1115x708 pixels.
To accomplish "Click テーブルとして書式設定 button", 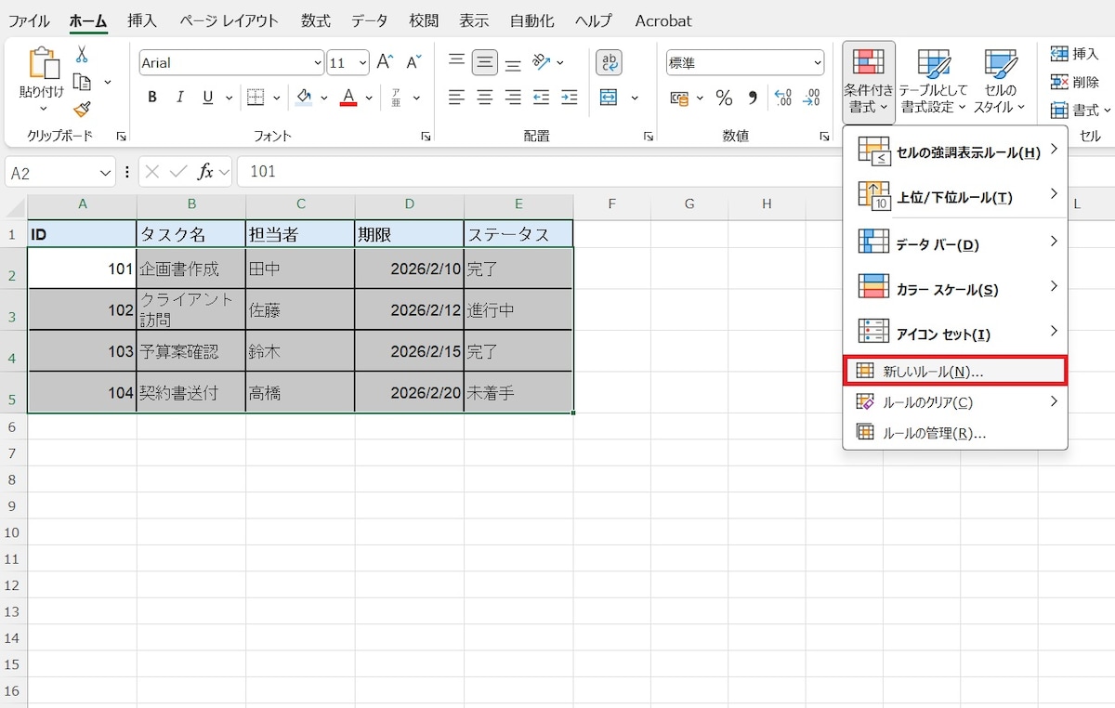I will pos(933,82).
